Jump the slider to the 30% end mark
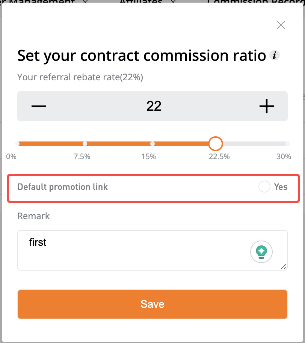The width and height of the screenshot is (305, 343). coord(288,144)
